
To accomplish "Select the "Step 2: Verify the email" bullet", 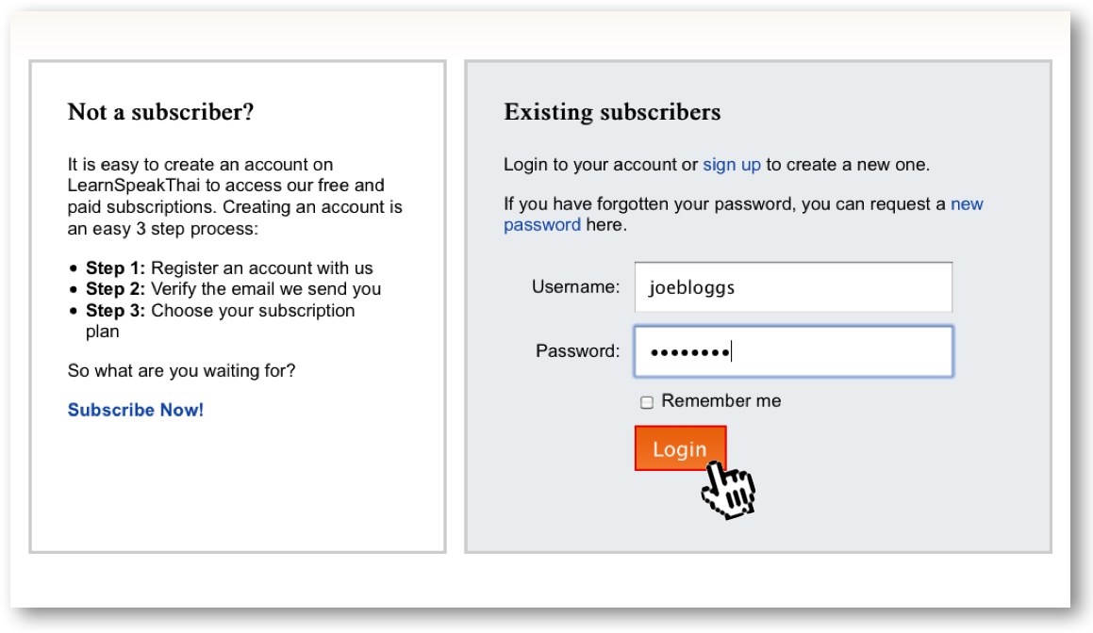I will (x=233, y=289).
